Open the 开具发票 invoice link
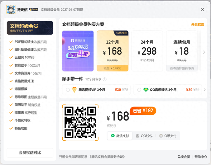 pyautogui.click(x=197, y=24)
